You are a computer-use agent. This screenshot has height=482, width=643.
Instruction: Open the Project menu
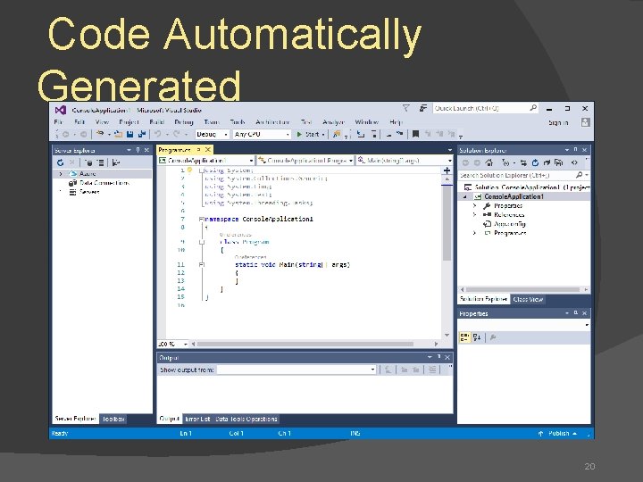tap(129, 122)
